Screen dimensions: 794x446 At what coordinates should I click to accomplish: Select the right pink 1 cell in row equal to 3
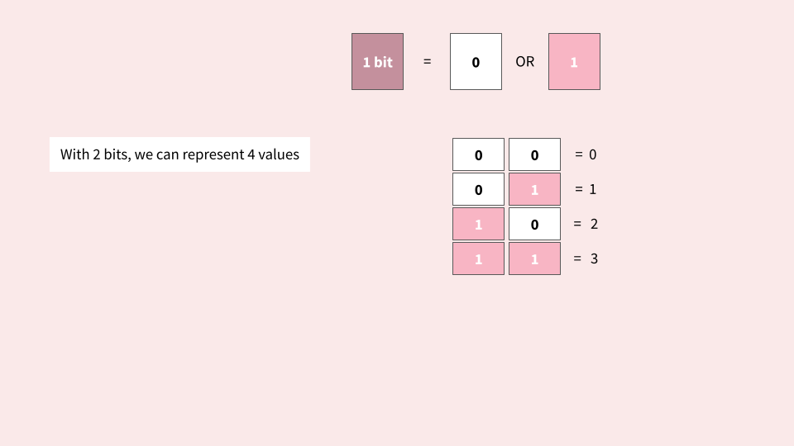[534, 259]
